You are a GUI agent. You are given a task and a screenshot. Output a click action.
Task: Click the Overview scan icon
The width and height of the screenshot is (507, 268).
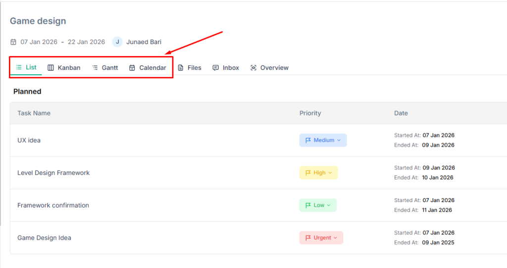pos(253,68)
